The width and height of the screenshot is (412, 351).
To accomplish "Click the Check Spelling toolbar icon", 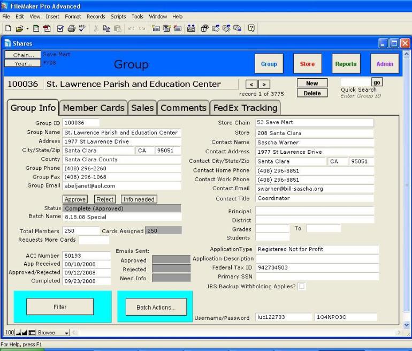I will pos(82,28).
